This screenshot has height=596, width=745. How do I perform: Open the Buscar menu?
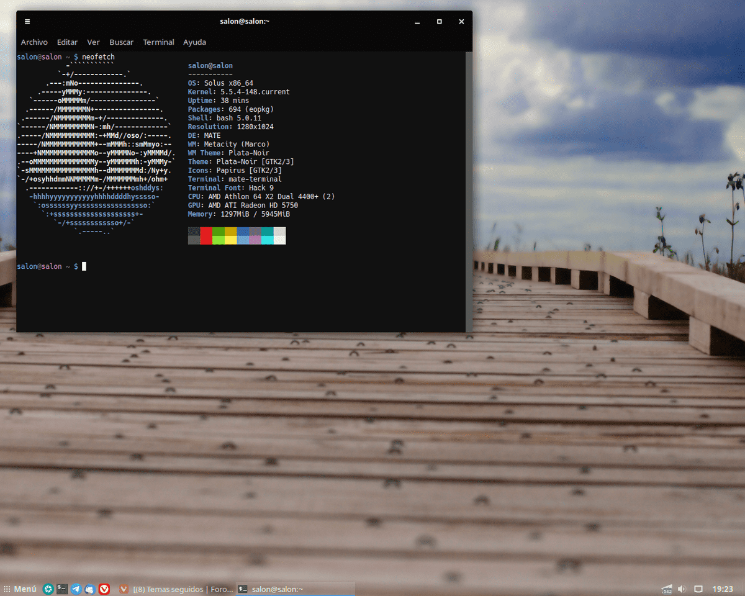[121, 42]
